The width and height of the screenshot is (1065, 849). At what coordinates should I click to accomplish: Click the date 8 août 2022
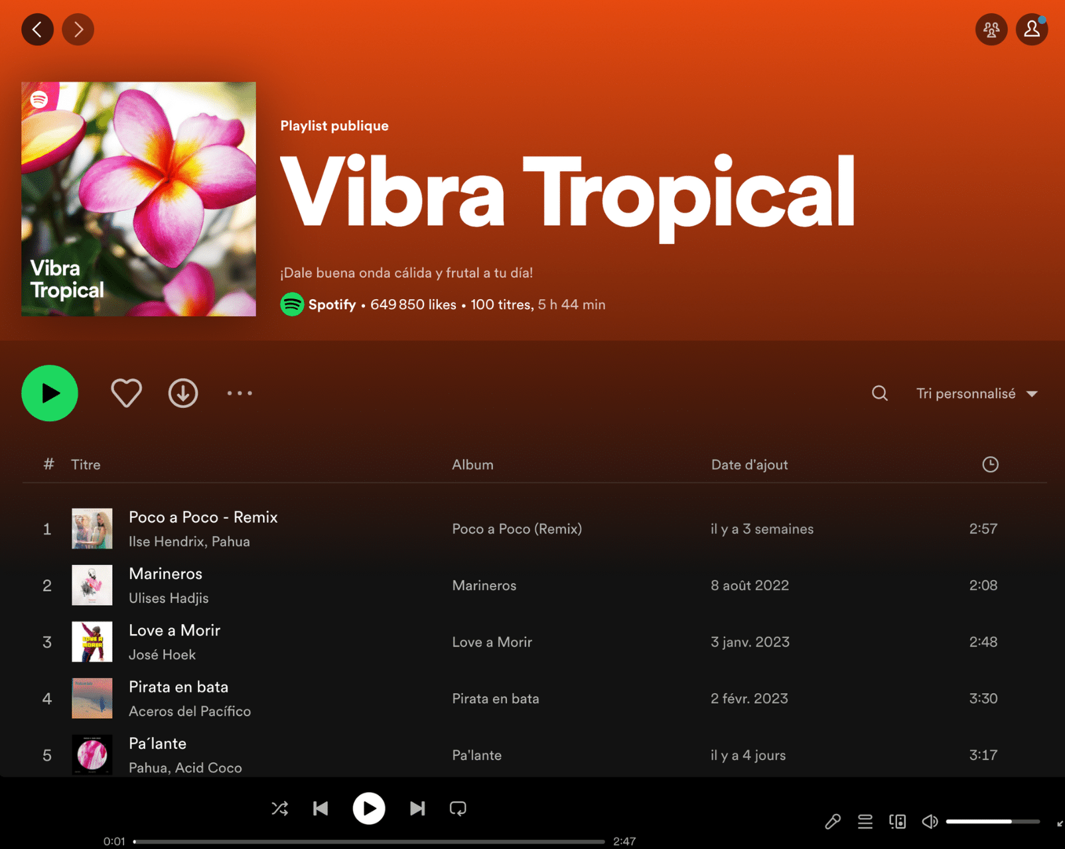750,585
